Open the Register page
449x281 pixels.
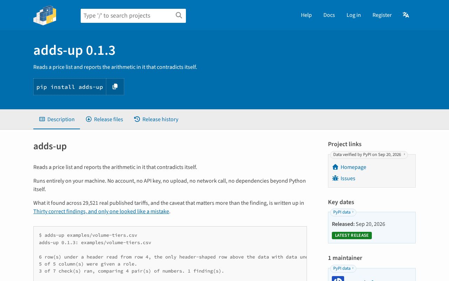click(x=382, y=15)
